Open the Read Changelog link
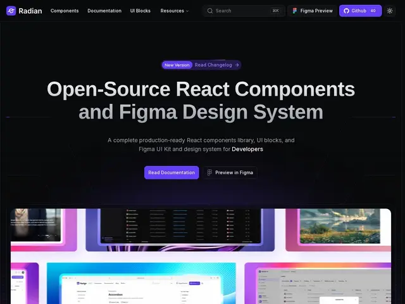The width and height of the screenshot is (405, 304). coord(213,65)
